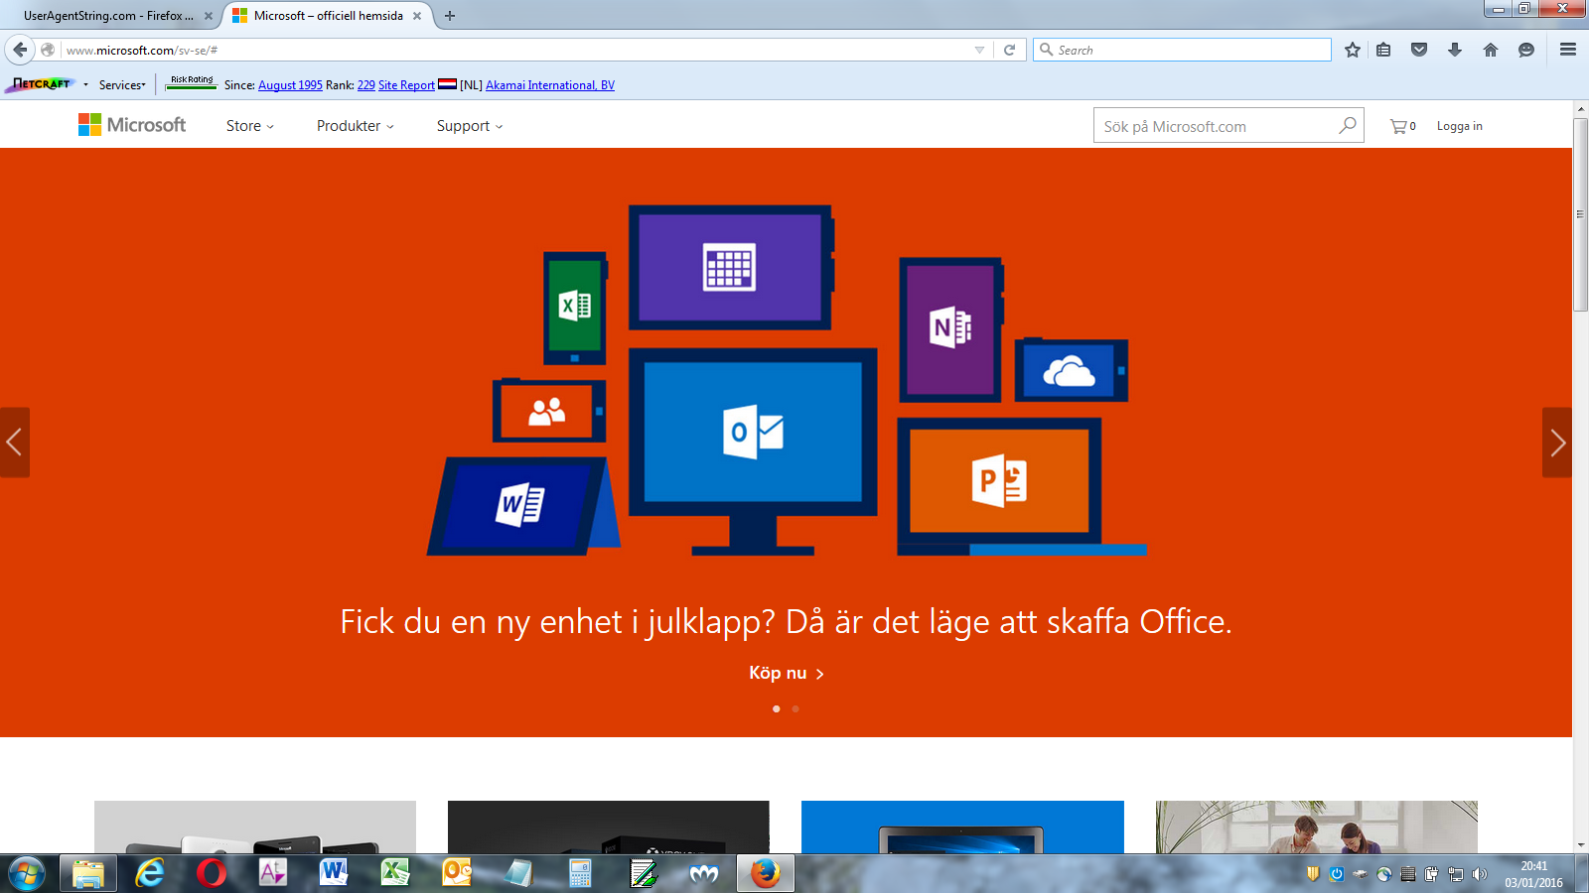This screenshot has height=893, width=1589.
Task: Advance to next slide with right carousel arrow
Action: pyautogui.click(x=1557, y=443)
